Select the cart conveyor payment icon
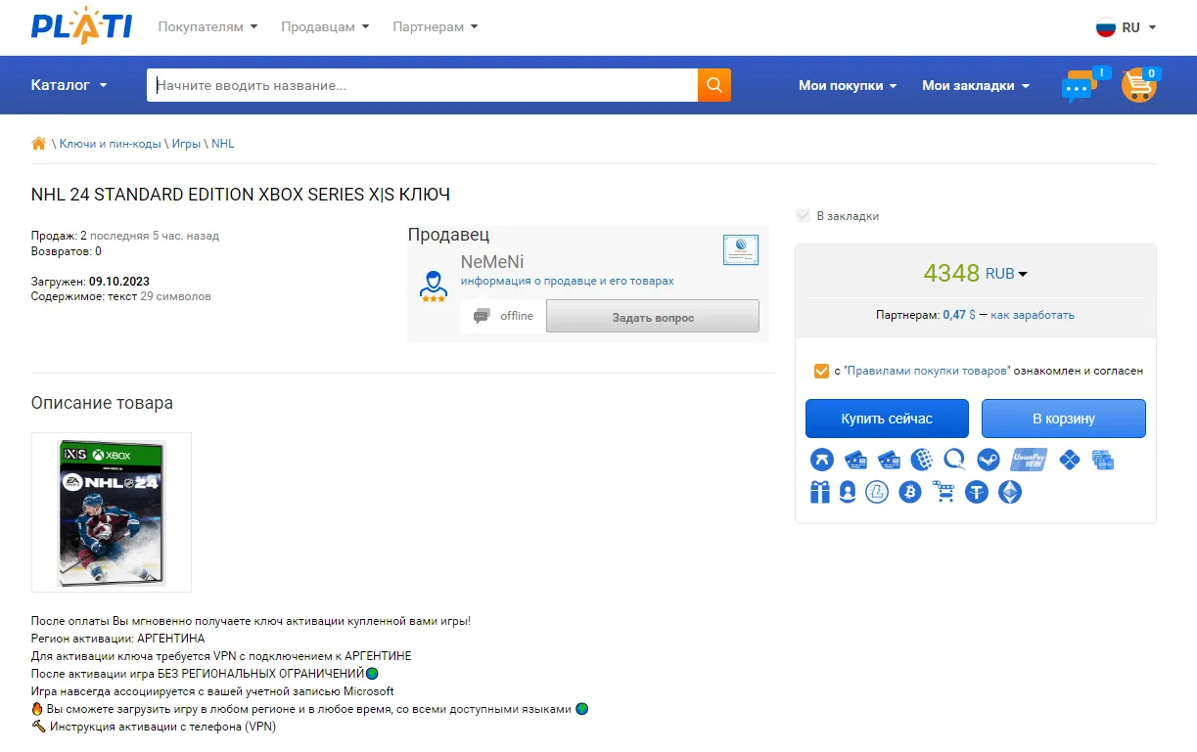This screenshot has height=752, width=1197. pyautogui.click(x=944, y=492)
